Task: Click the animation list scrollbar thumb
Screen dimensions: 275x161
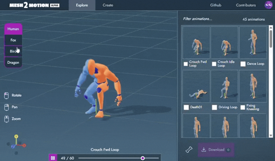Action: pos(271,39)
